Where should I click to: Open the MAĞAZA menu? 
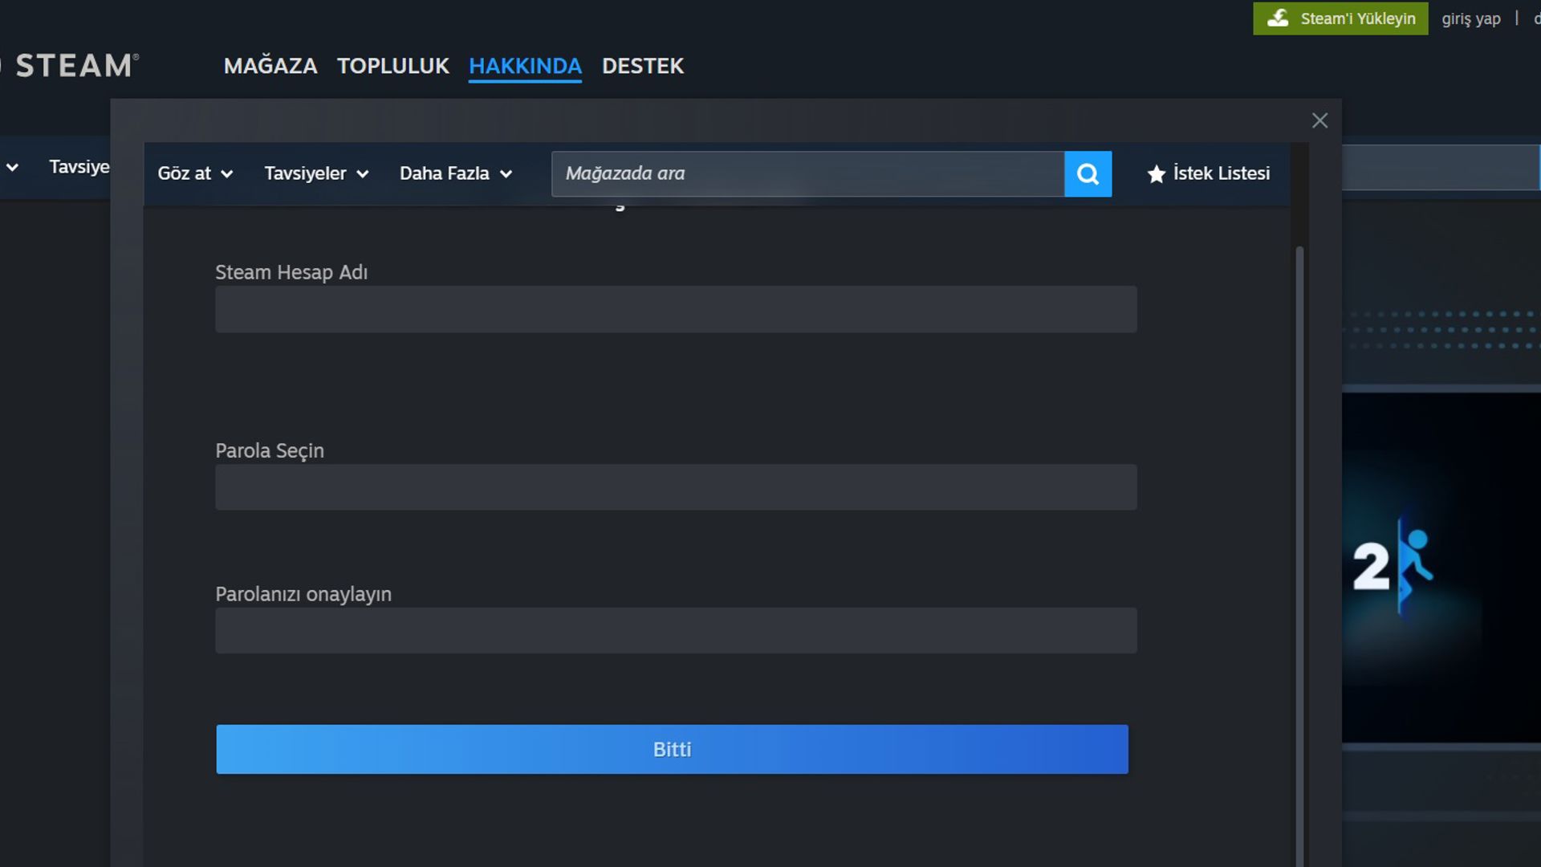pyautogui.click(x=270, y=66)
